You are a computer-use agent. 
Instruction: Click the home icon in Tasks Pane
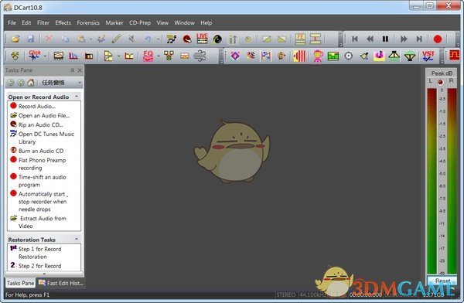(x=31, y=83)
